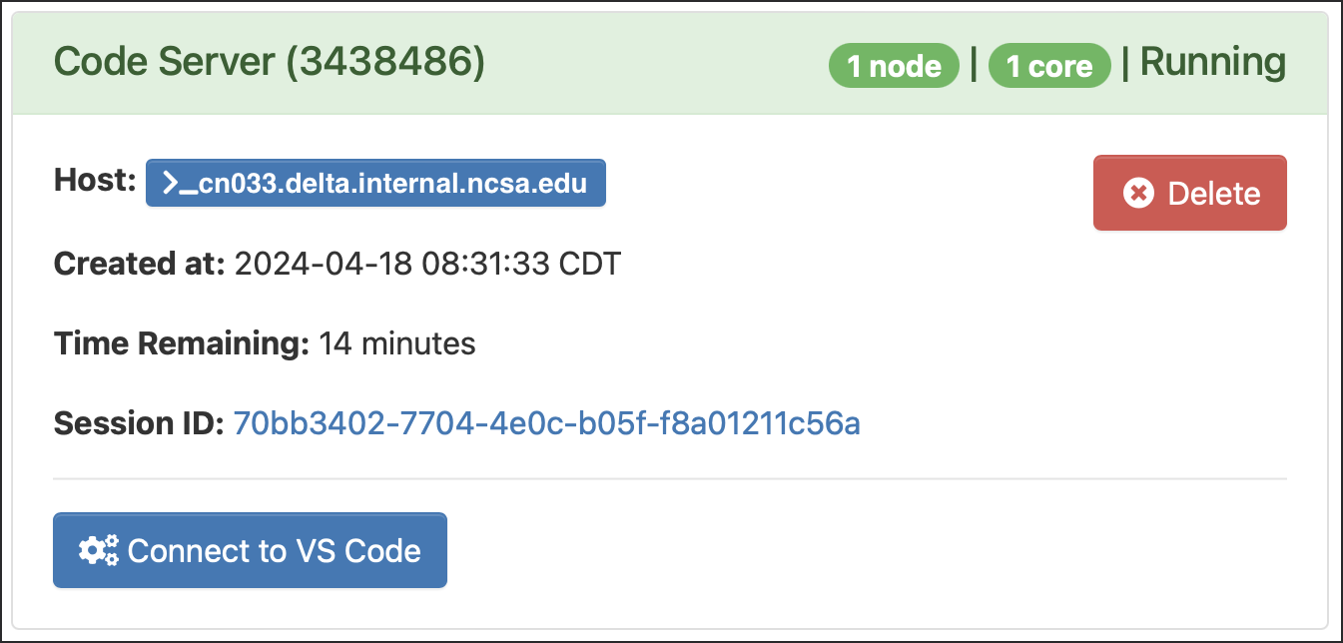Screen dimensions: 1343x643
Task: Click the separator between node and core badges
Action: click(974, 66)
